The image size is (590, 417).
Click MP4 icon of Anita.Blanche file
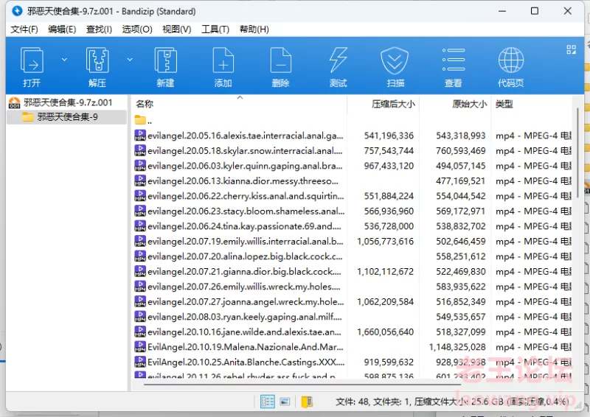(x=140, y=362)
